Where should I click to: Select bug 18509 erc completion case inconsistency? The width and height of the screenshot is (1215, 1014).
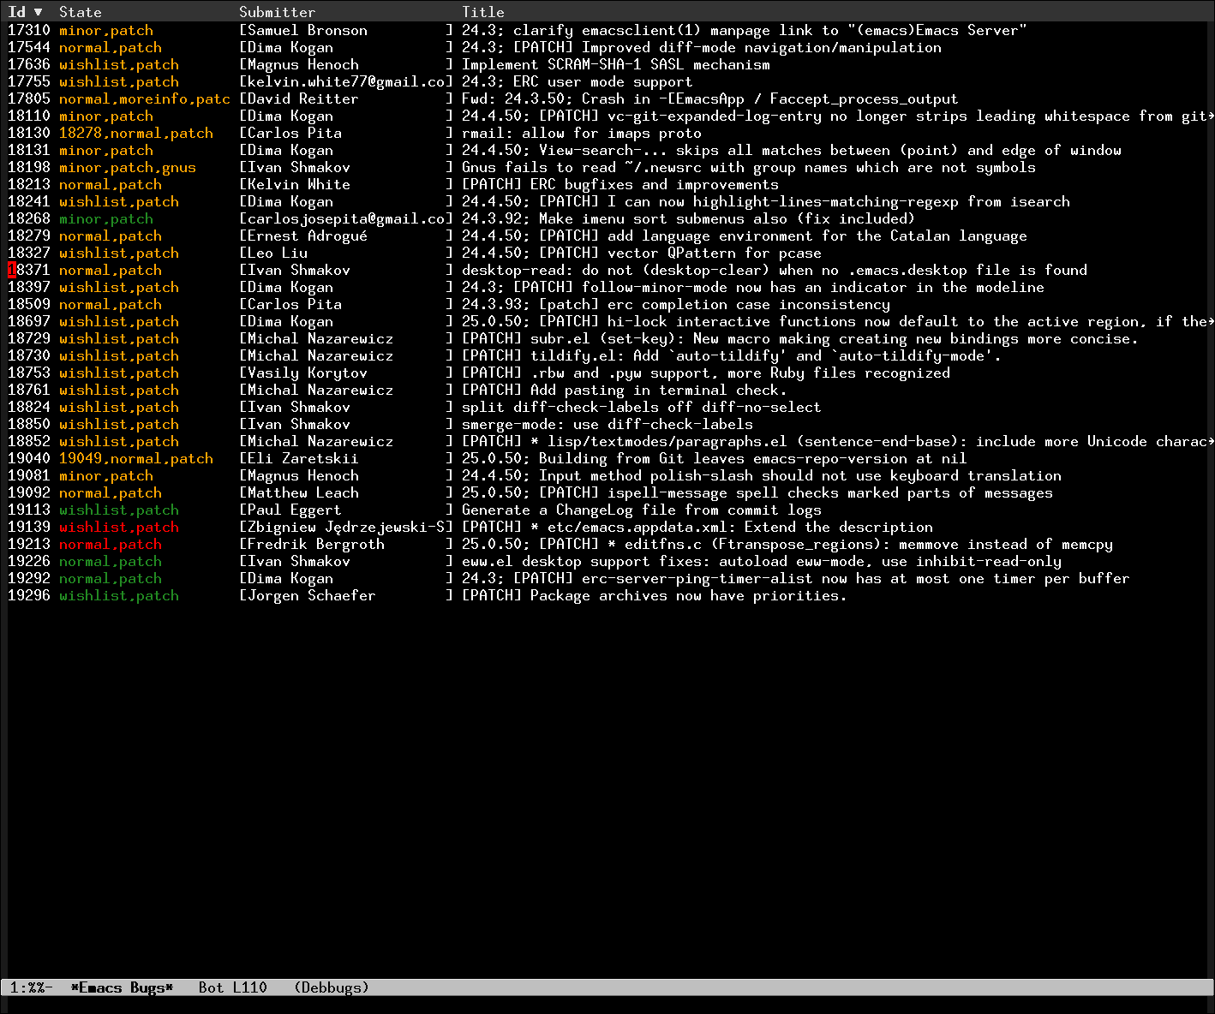point(607,304)
